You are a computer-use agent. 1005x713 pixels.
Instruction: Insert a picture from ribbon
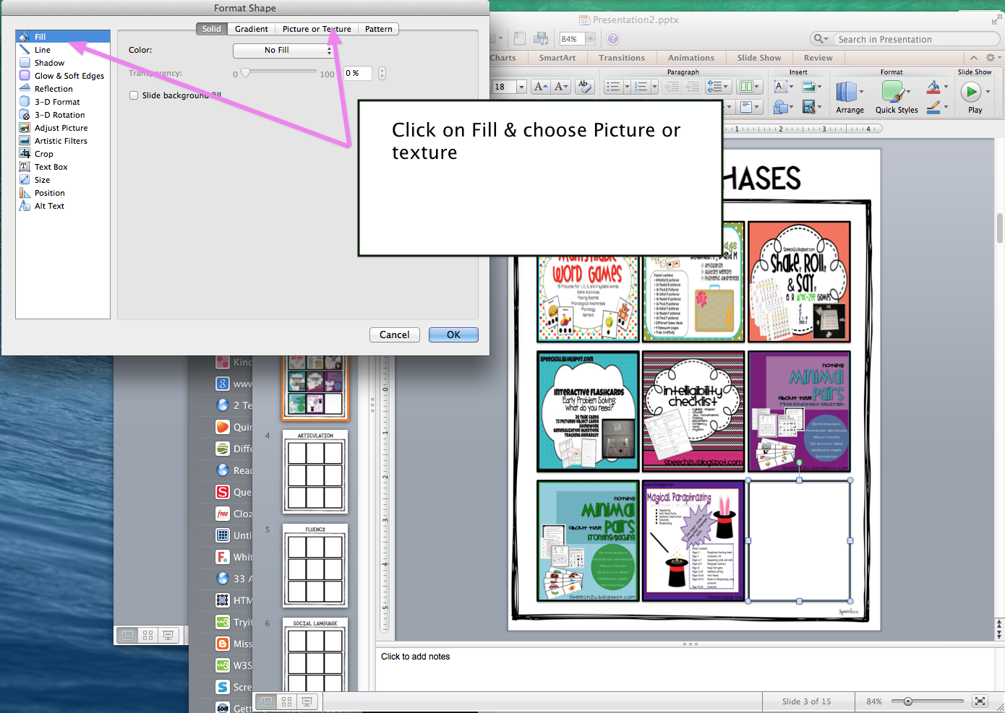tap(808, 87)
